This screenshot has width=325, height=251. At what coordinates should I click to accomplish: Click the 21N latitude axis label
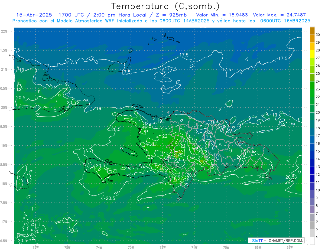(4, 69)
